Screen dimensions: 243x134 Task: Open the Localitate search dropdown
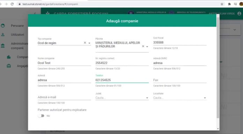tap(180, 98)
